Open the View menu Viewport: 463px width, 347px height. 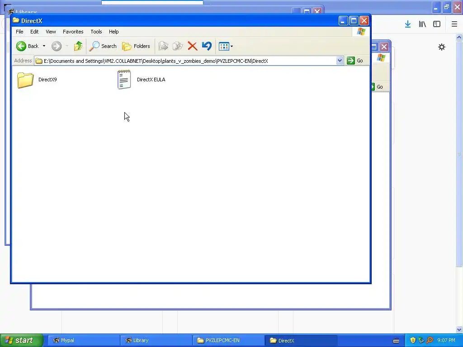51,32
